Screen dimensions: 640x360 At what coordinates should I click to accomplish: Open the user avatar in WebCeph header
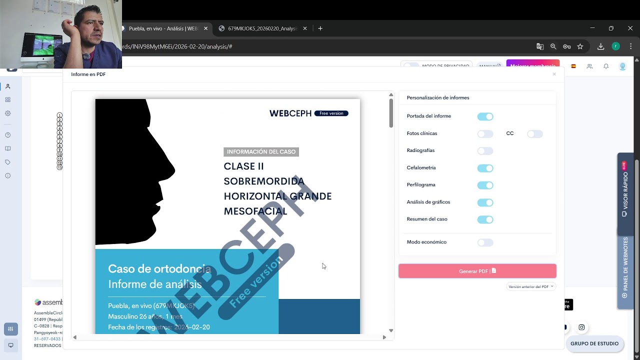point(622,66)
